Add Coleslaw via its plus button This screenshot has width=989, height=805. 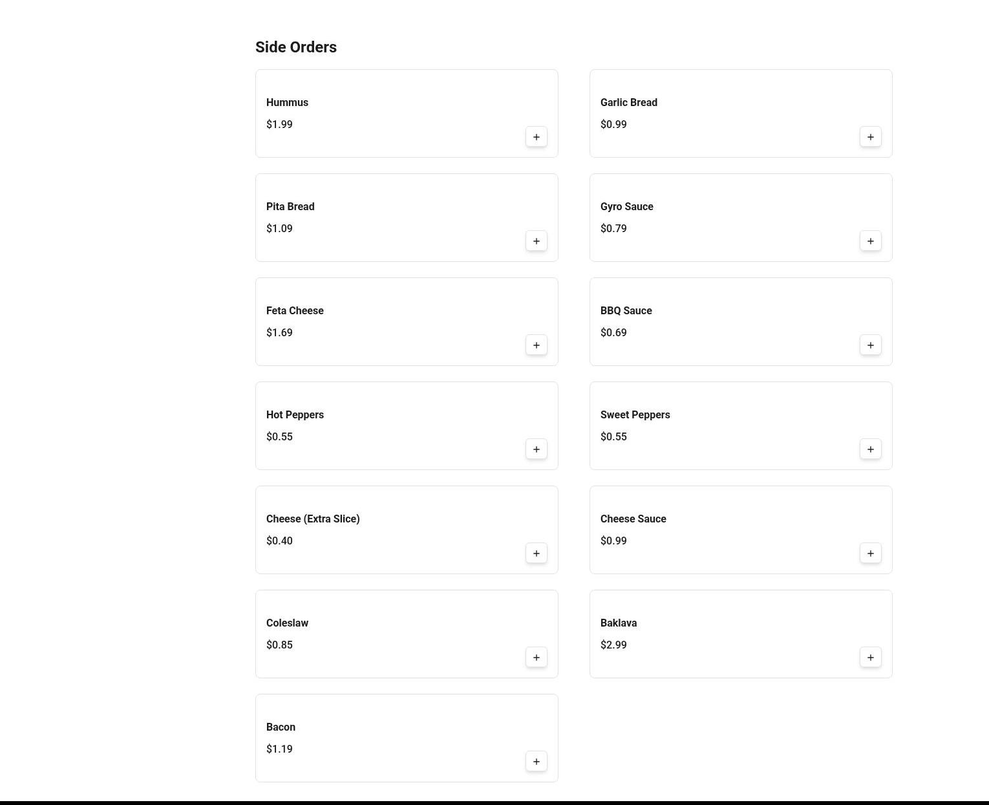[536, 658]
